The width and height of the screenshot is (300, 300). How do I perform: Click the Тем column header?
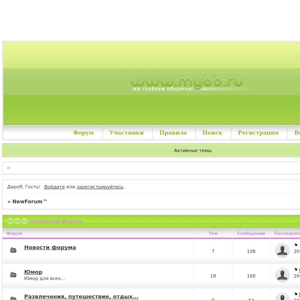213,233
